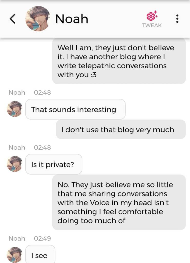Tap the 02:49 timestamp
This screenshot has width=190, height=263.
point(42,238)
